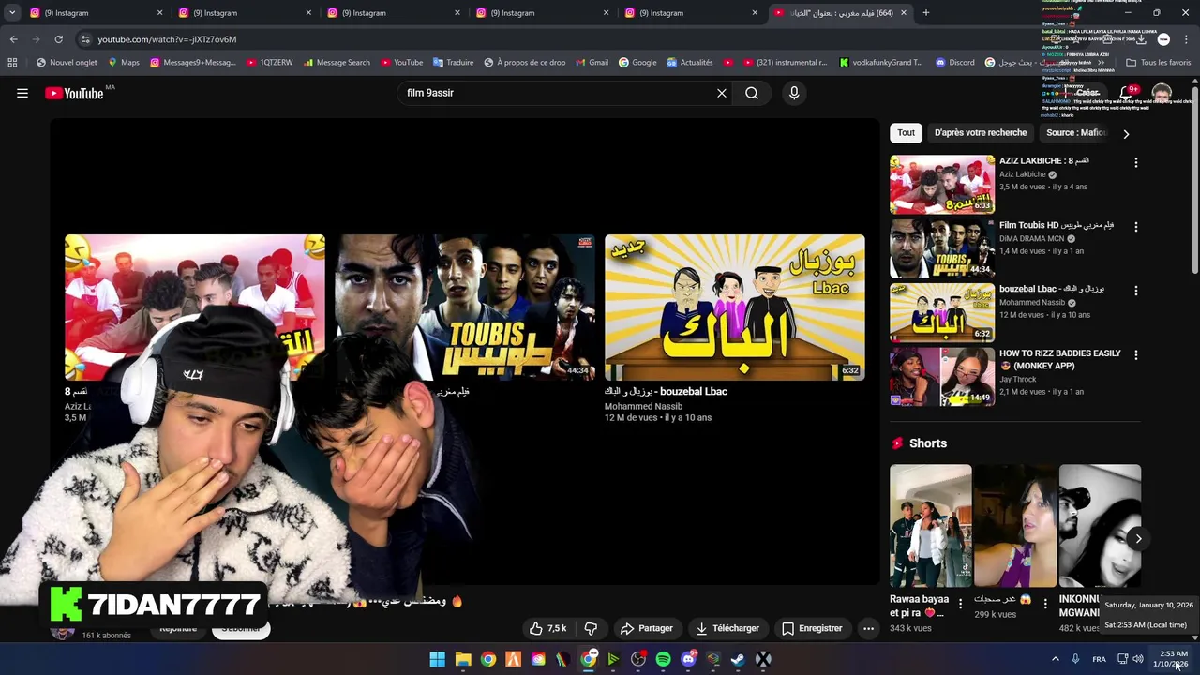Open File Explorer from the taskbar
Viewport: 1200px width, 675px height.
pyautogui.click(x=463, y=659)
